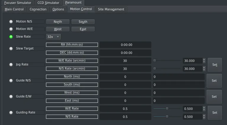Image resolution: width=227 pixels, height=125 pixels.
Task: Click the green Slew Rate status light
Action: click(x=11, y=37)
